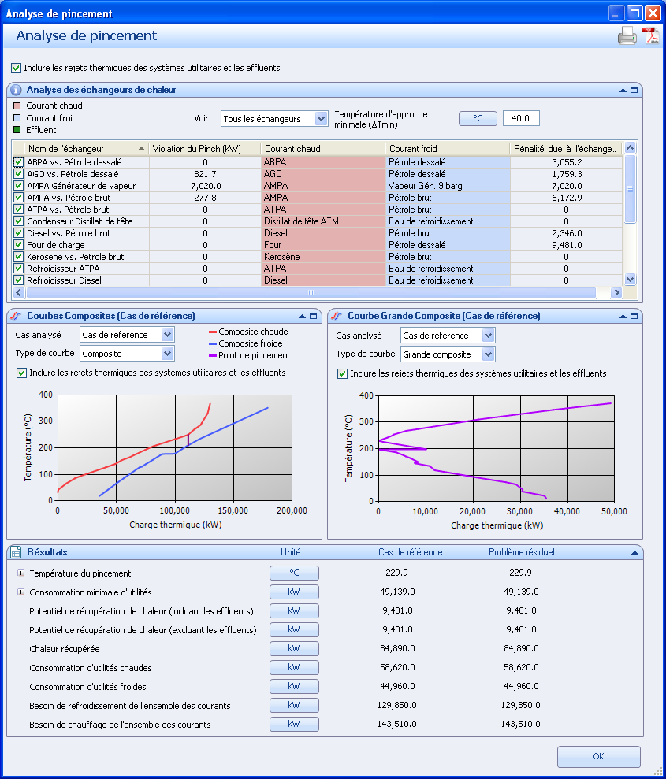The width and height of the screenshot is (666, 779).
Task: Change kW unit for Consommation minimale d'utilités
Action: coord(294,592)
